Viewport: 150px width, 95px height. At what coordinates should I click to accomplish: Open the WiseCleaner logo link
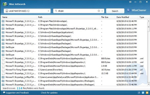(x=136, y=10)
